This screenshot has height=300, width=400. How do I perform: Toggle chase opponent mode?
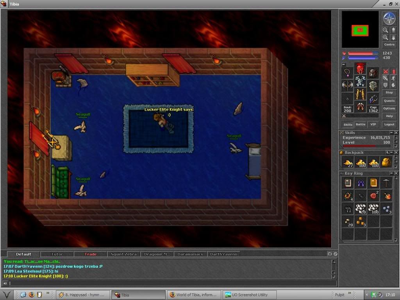[393, 78]
